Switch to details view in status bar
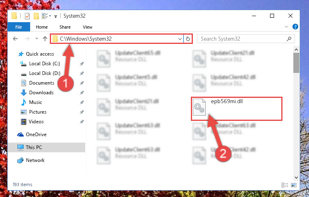 point(285,185)
